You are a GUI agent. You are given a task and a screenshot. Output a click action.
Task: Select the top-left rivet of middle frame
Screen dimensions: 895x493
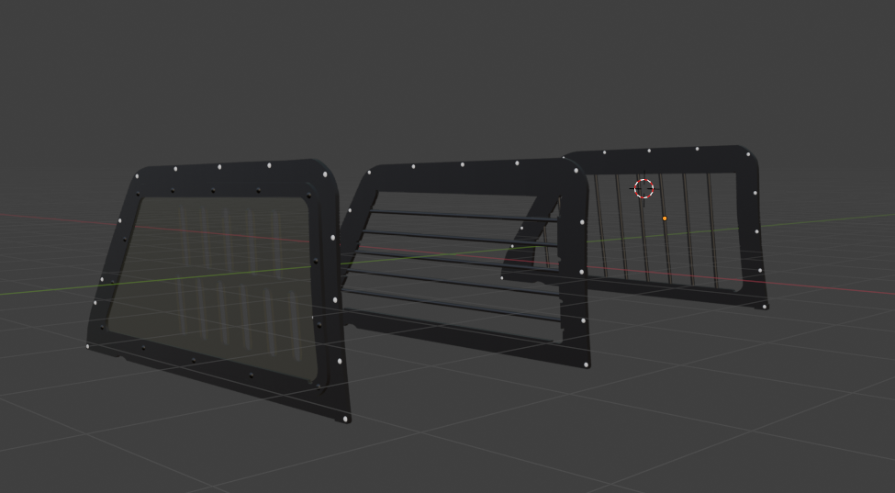pos(370,173)
